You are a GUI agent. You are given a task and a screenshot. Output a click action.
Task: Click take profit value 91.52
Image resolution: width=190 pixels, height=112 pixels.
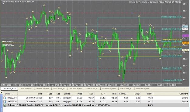click(x=103, y=98)
